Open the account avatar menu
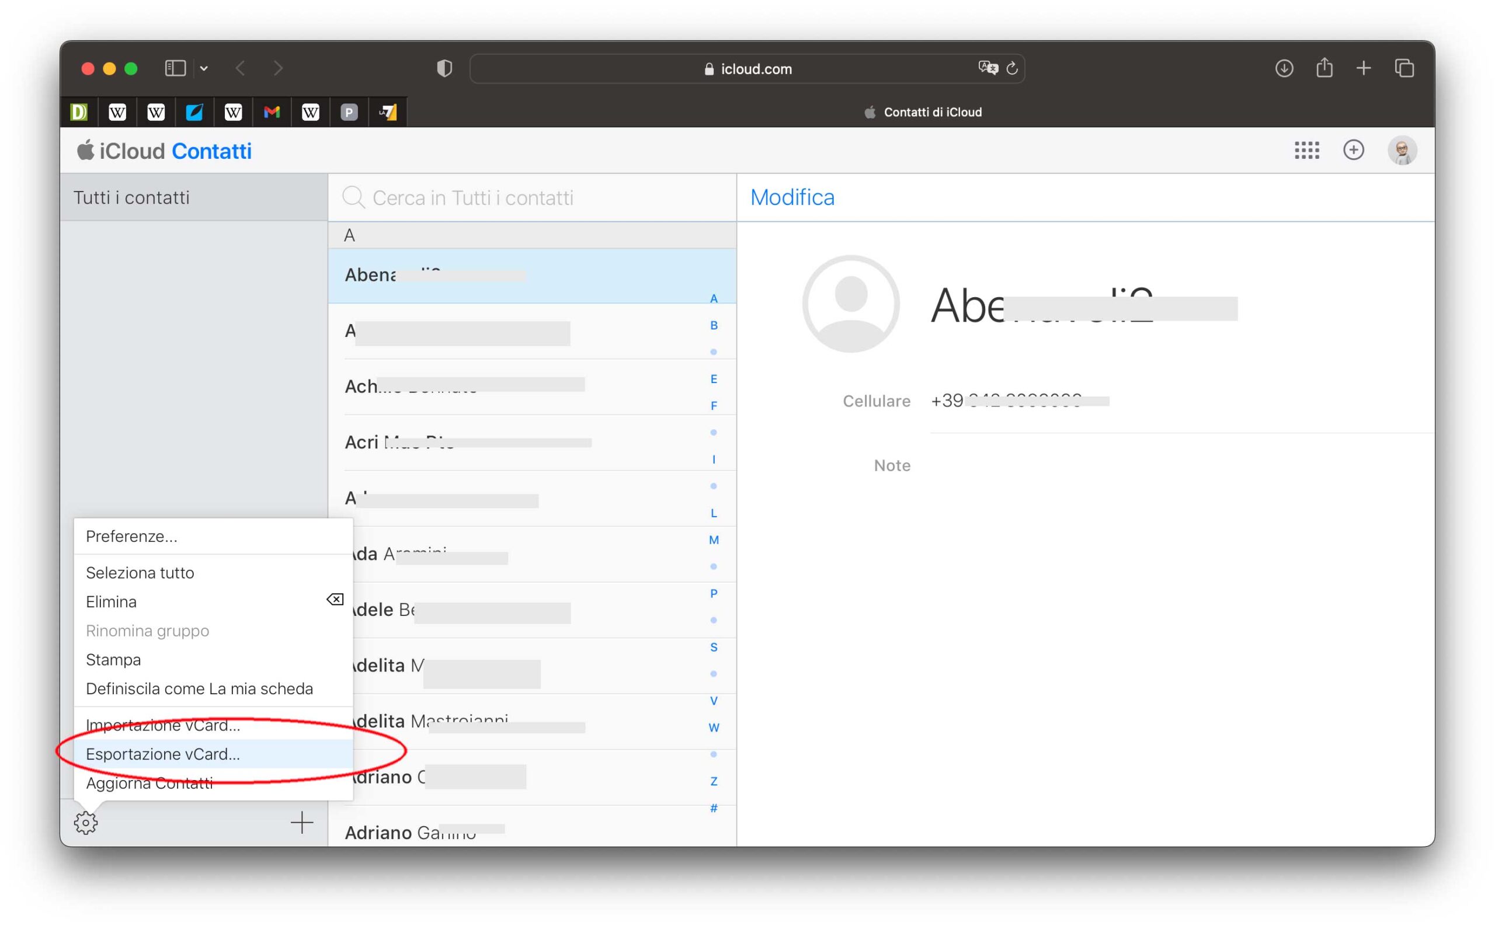1495x926 pixels. 1402,151
